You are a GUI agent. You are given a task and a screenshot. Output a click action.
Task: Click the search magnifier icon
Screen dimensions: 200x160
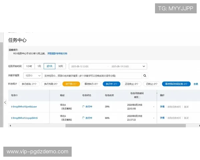point(144,76)
